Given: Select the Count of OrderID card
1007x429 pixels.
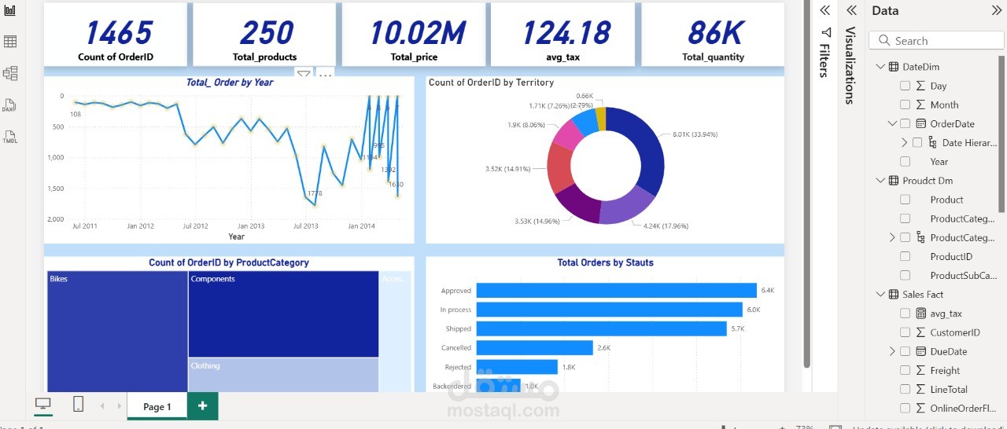Looking at the screenshot, I should [x=116, y=35].
